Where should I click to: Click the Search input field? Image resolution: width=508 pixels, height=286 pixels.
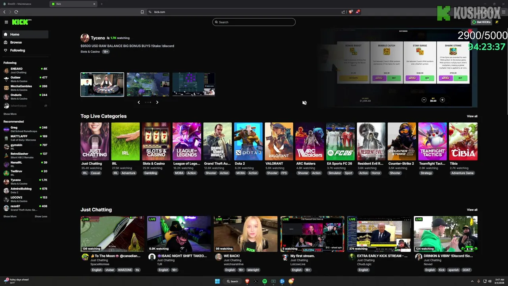pyautogui.click(x=254, y=22)
